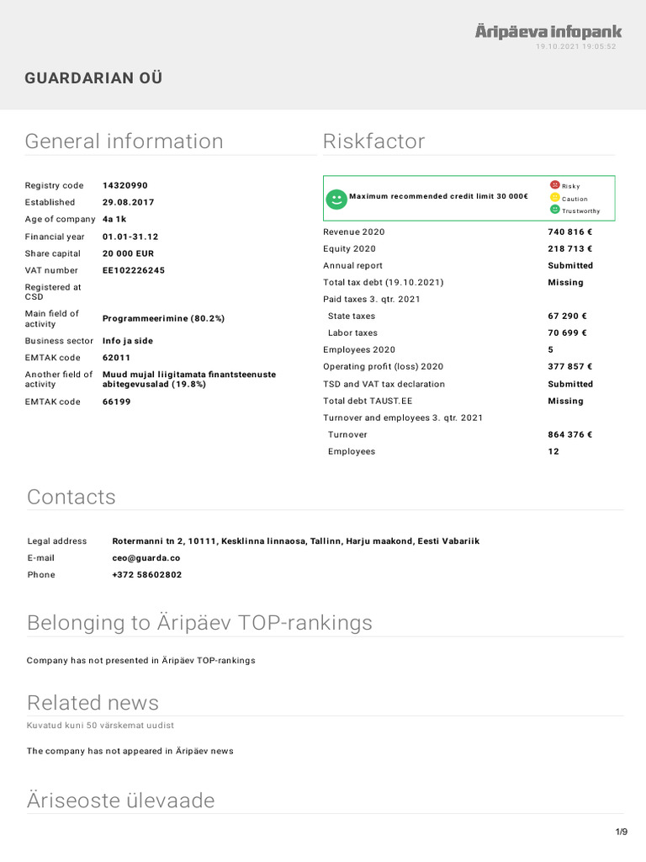Click the Äriseoste ülevaade heading
This screenshot has height=862, width=646.
120,800
